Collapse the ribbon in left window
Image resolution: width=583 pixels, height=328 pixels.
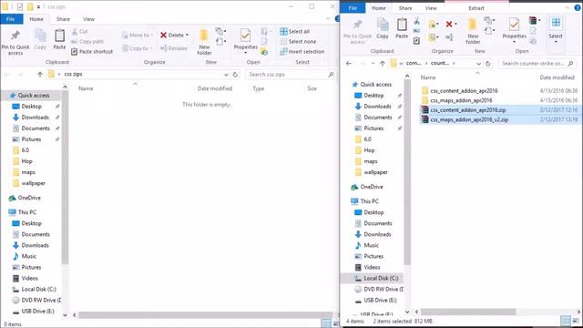point(328,18)
